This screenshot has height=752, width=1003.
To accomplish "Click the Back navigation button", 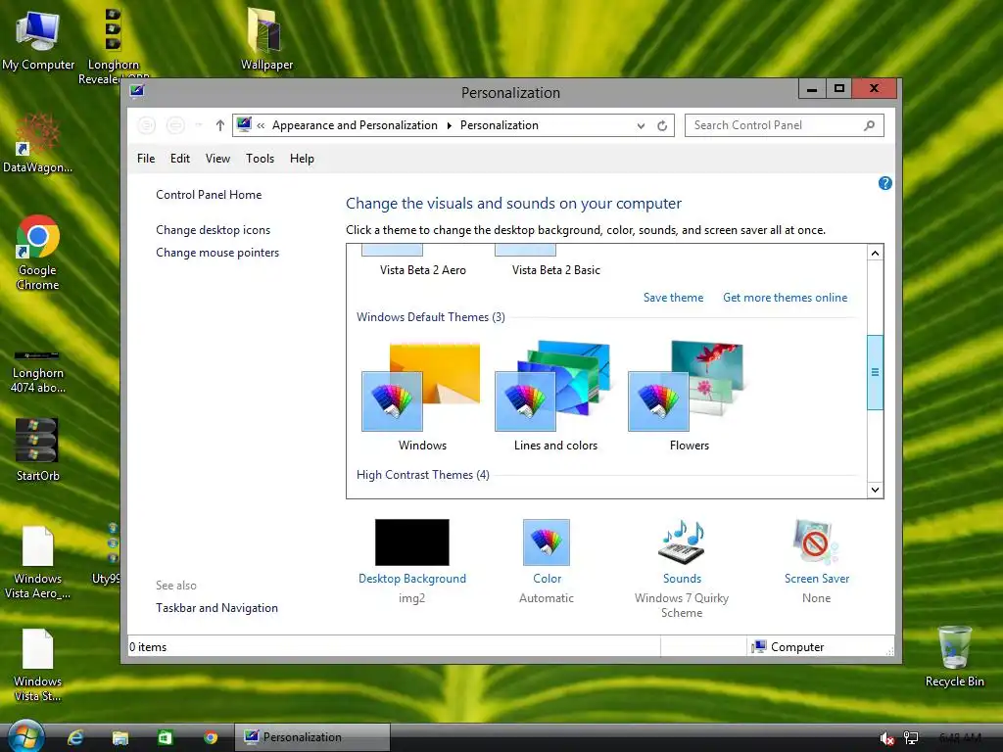I will [147, 125].
